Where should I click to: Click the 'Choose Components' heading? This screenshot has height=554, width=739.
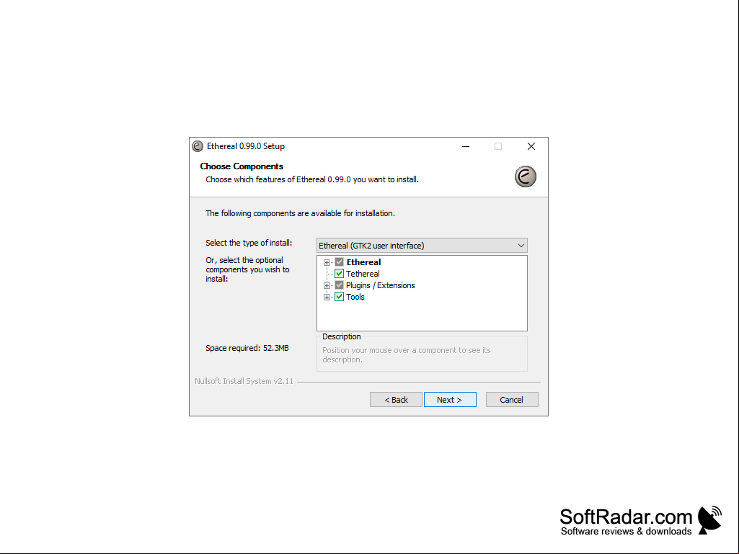point(242,166)
